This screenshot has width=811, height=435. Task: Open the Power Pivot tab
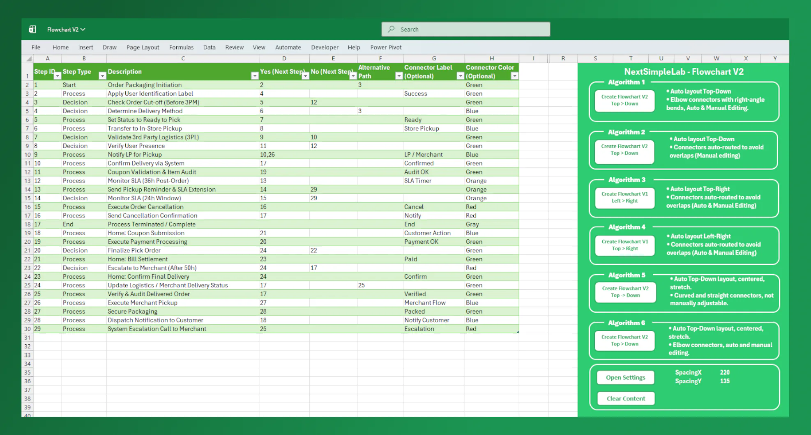(x=385, y=47)
